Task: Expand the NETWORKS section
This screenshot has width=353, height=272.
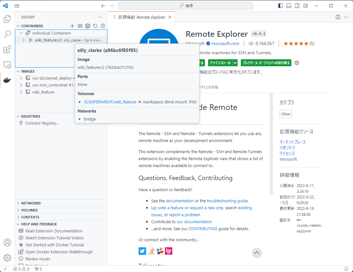Action: (x=18, y=203)
